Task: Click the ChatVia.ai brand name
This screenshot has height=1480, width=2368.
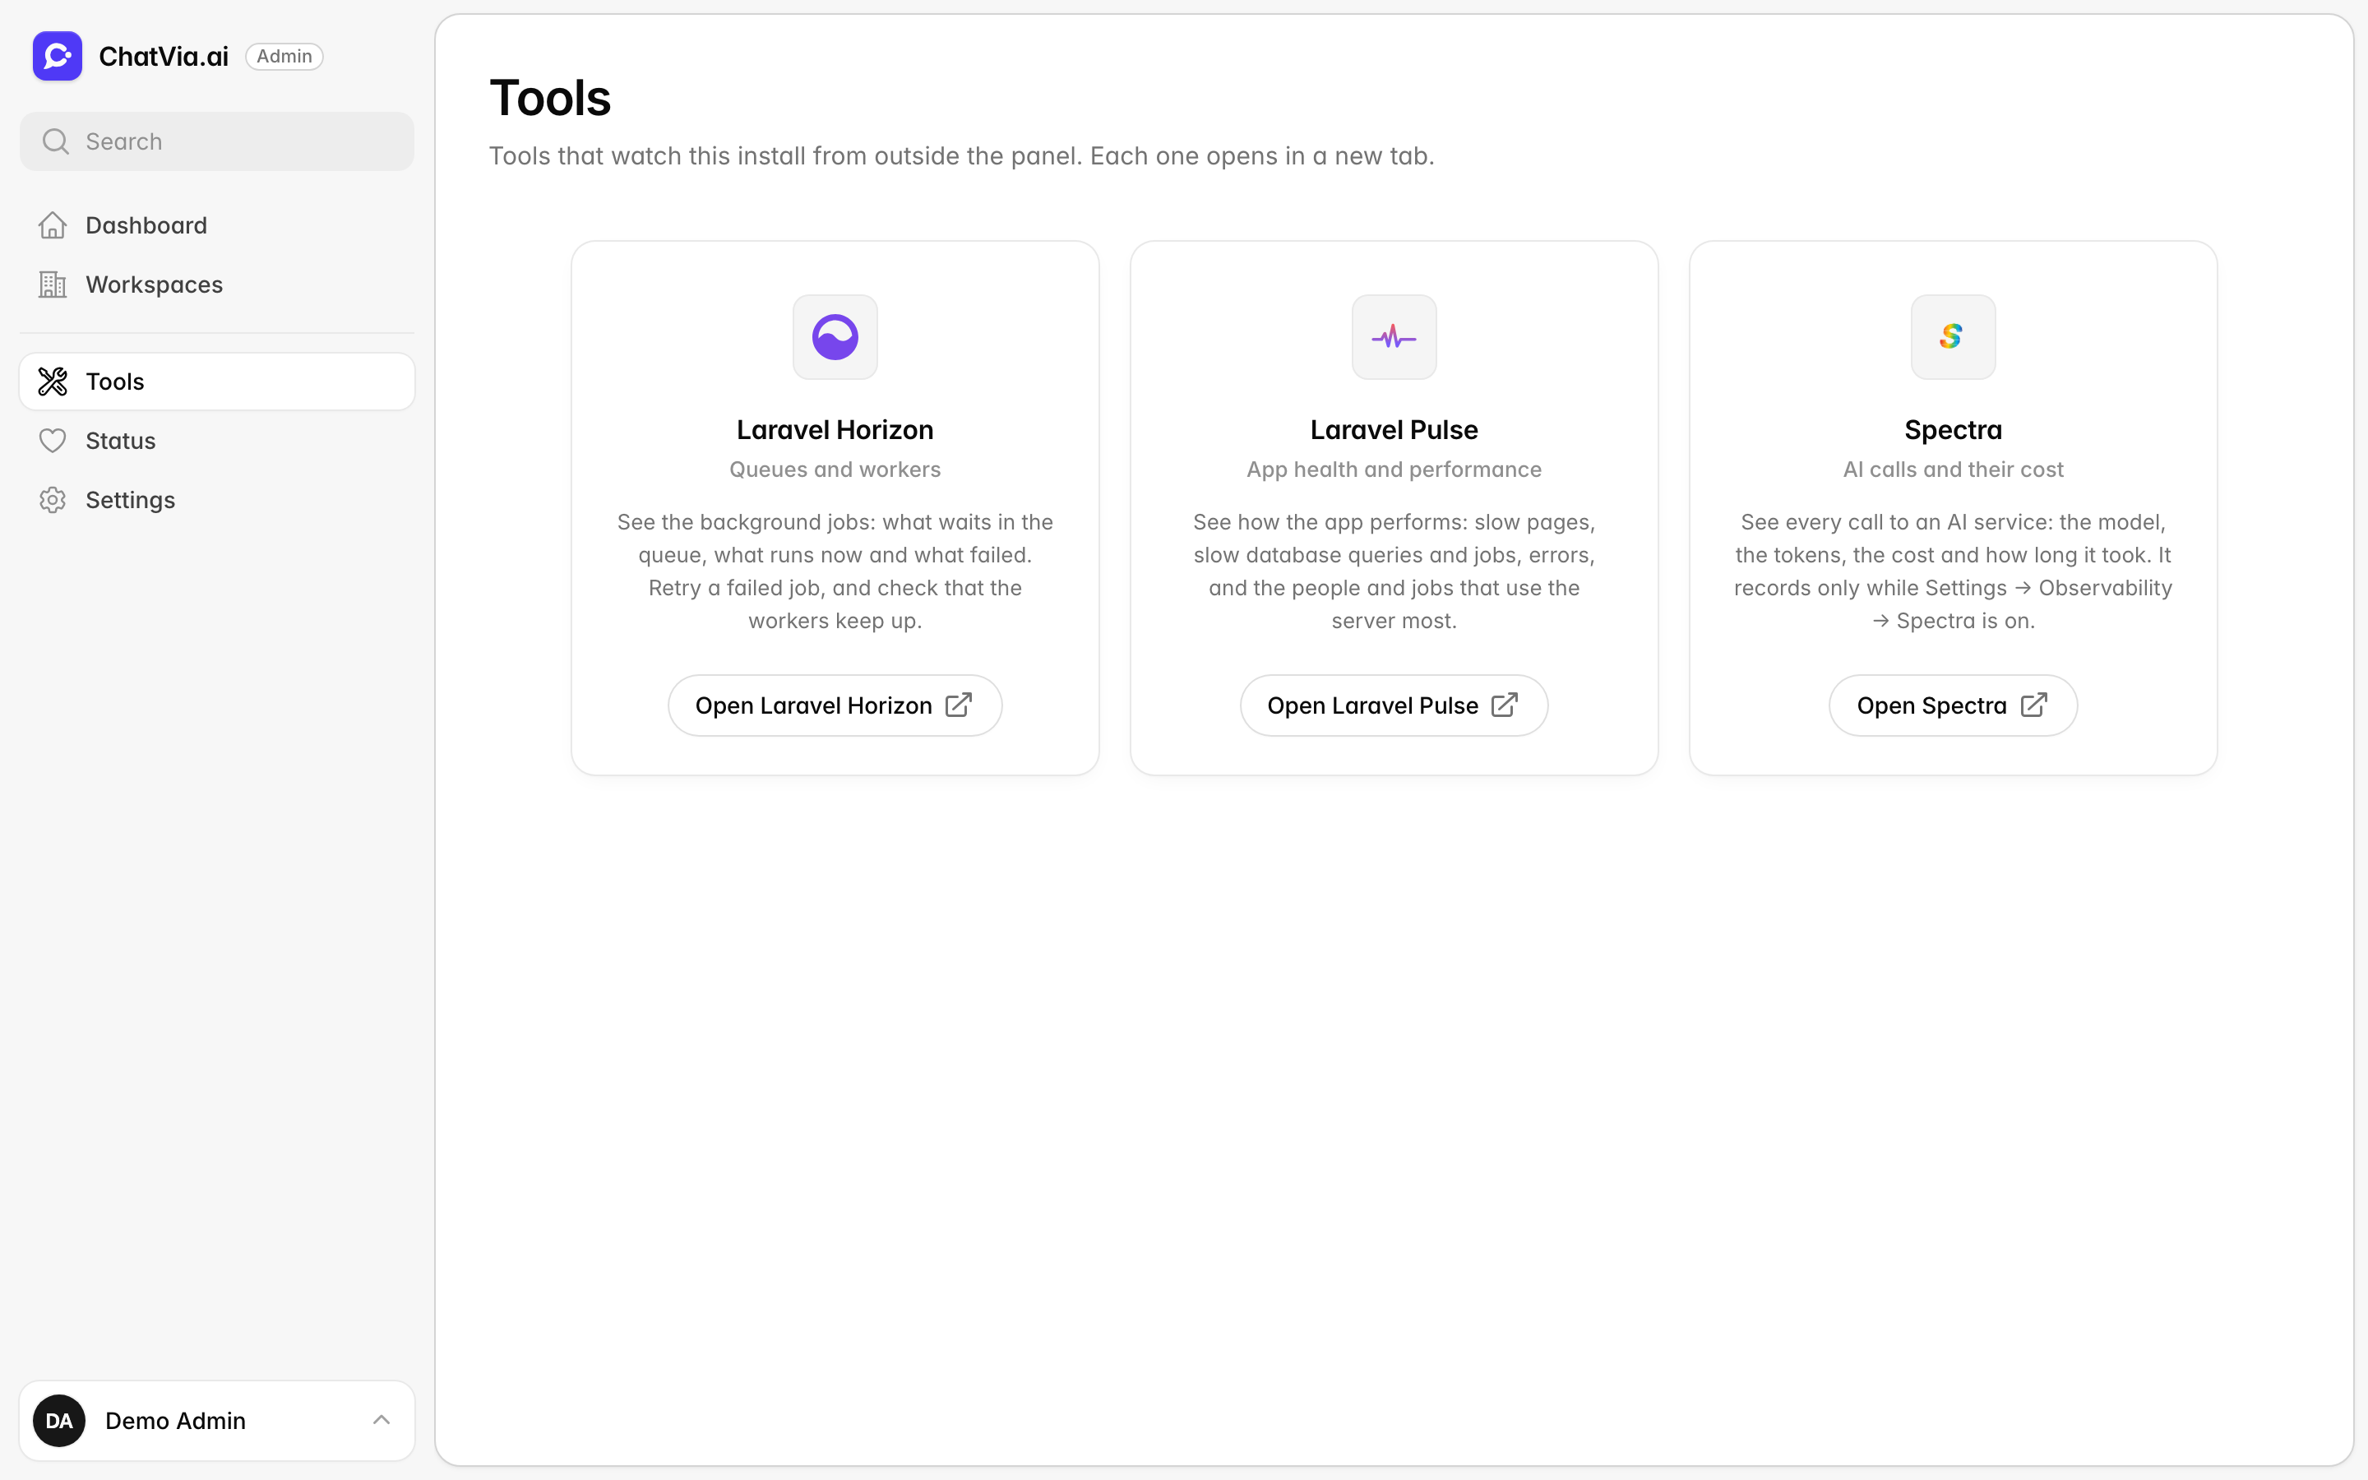Action: 164,57
